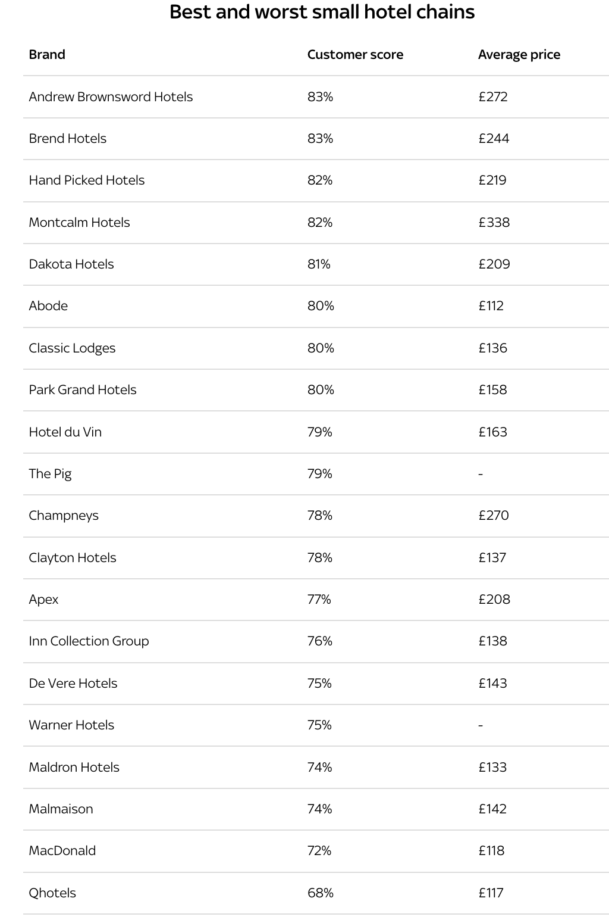This screenshot has height=917, width=609.
Task: Select the Andrew Brownsword Hotels brand name
Action: tap(111, 97)
